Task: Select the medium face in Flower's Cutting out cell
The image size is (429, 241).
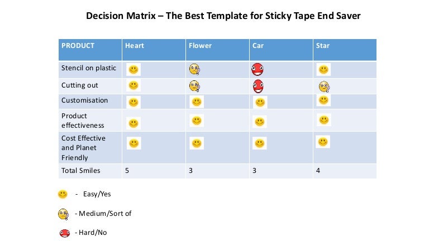Action: [x=194, y=86]
